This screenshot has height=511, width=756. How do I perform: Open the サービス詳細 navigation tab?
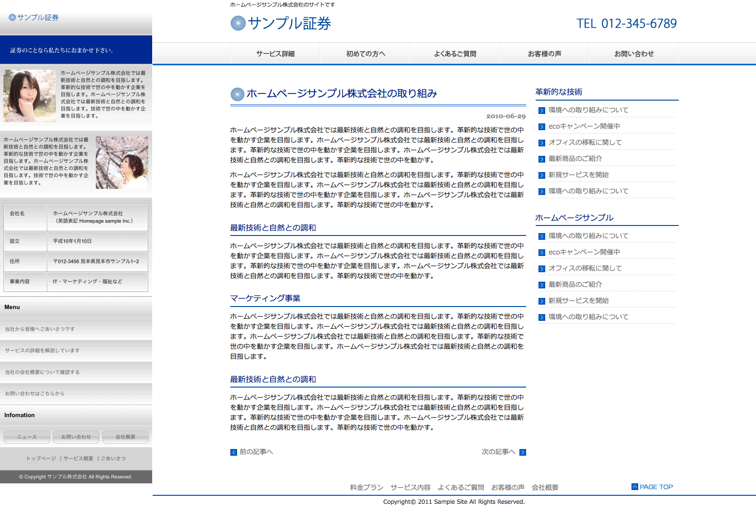coord(275,54)
